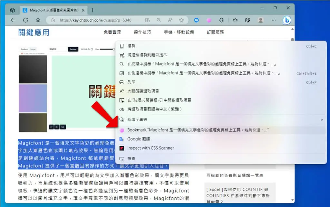Reload the page with refresh icon
The image size is (330, 207).
25,20
